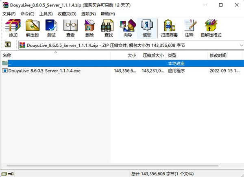Open the 收藏夹(O) menu
This screenshot has width=244, height=177.
point(67,14)
